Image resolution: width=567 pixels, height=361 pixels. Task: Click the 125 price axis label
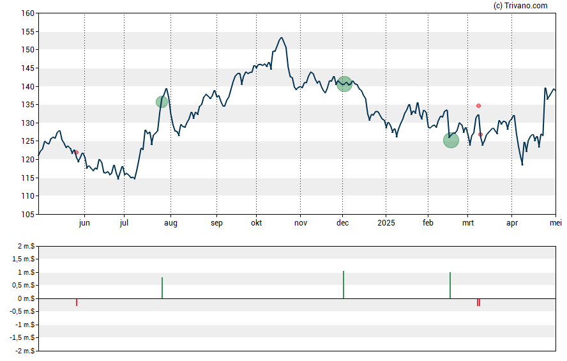tap(27, 141)
